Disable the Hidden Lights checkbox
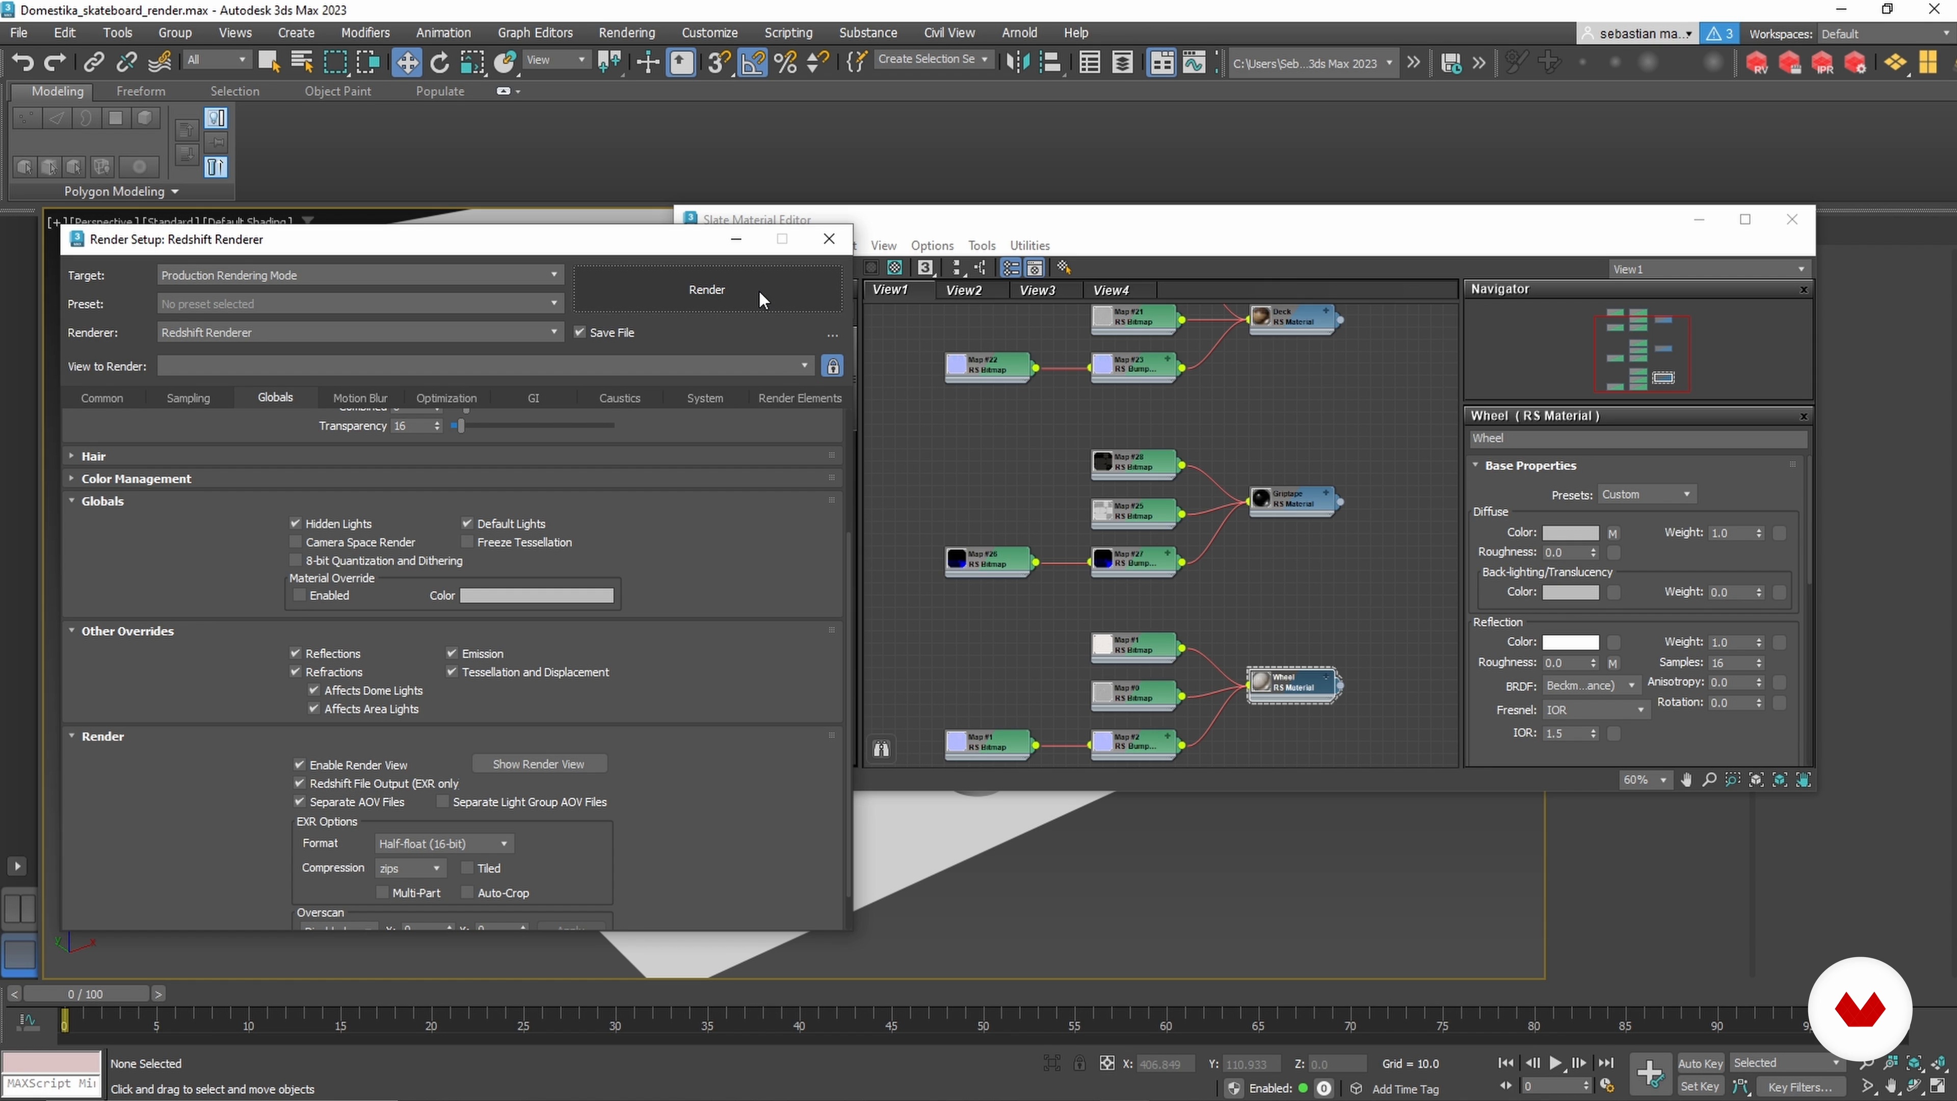 (296, 523)
